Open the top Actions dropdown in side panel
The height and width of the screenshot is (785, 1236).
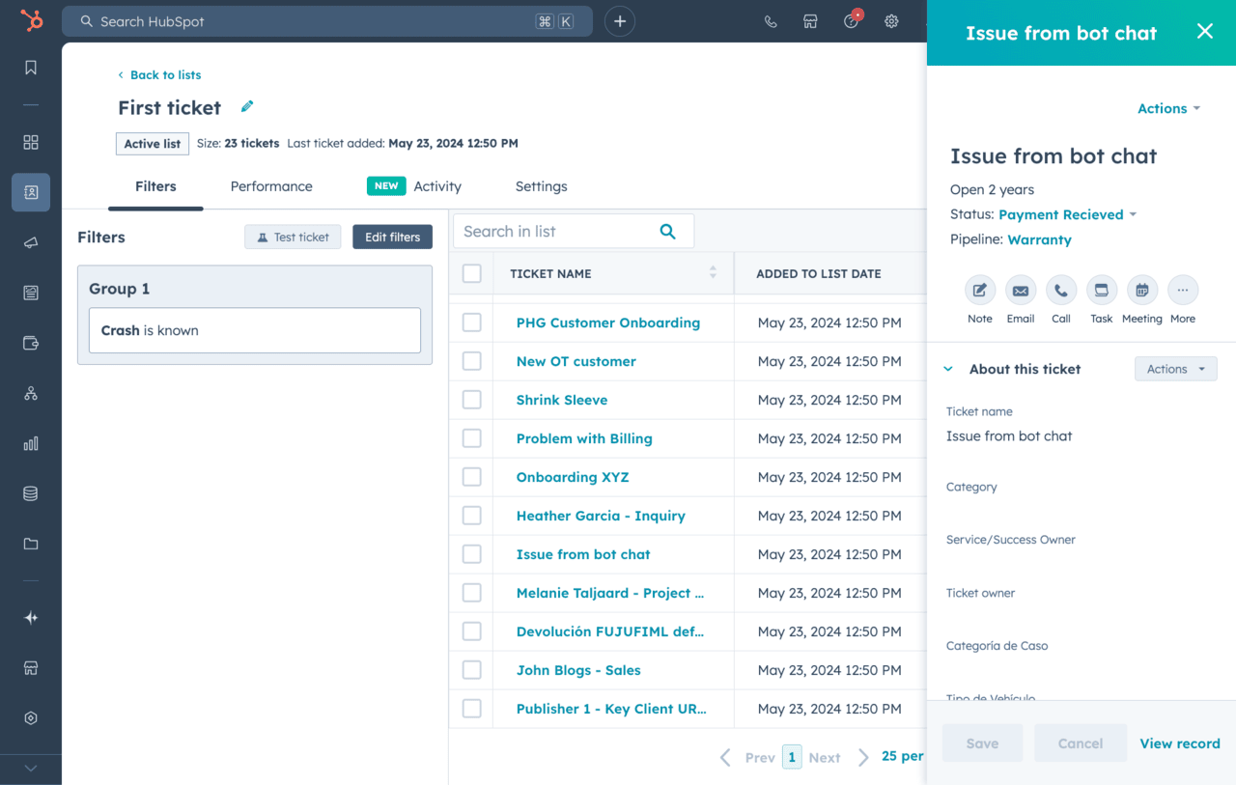point(1168,108)
